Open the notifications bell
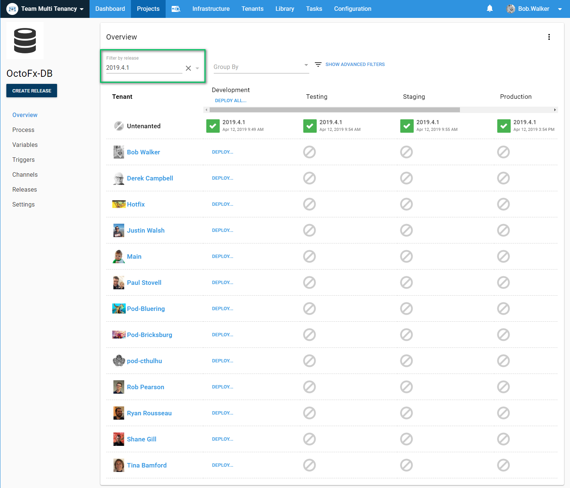This screenshot has height=488, width=570. [x=490, y=9]
